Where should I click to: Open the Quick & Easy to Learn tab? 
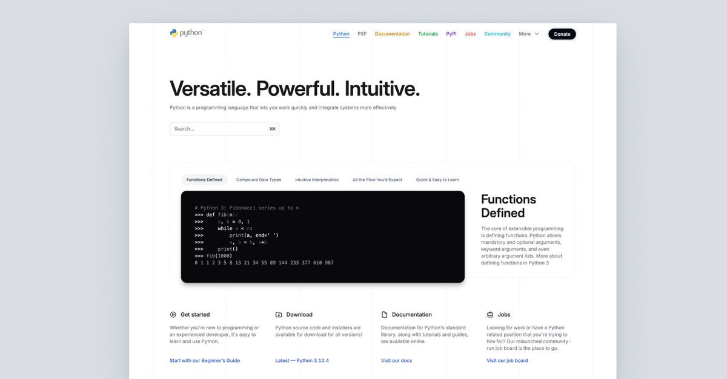[x=437, y=180]
